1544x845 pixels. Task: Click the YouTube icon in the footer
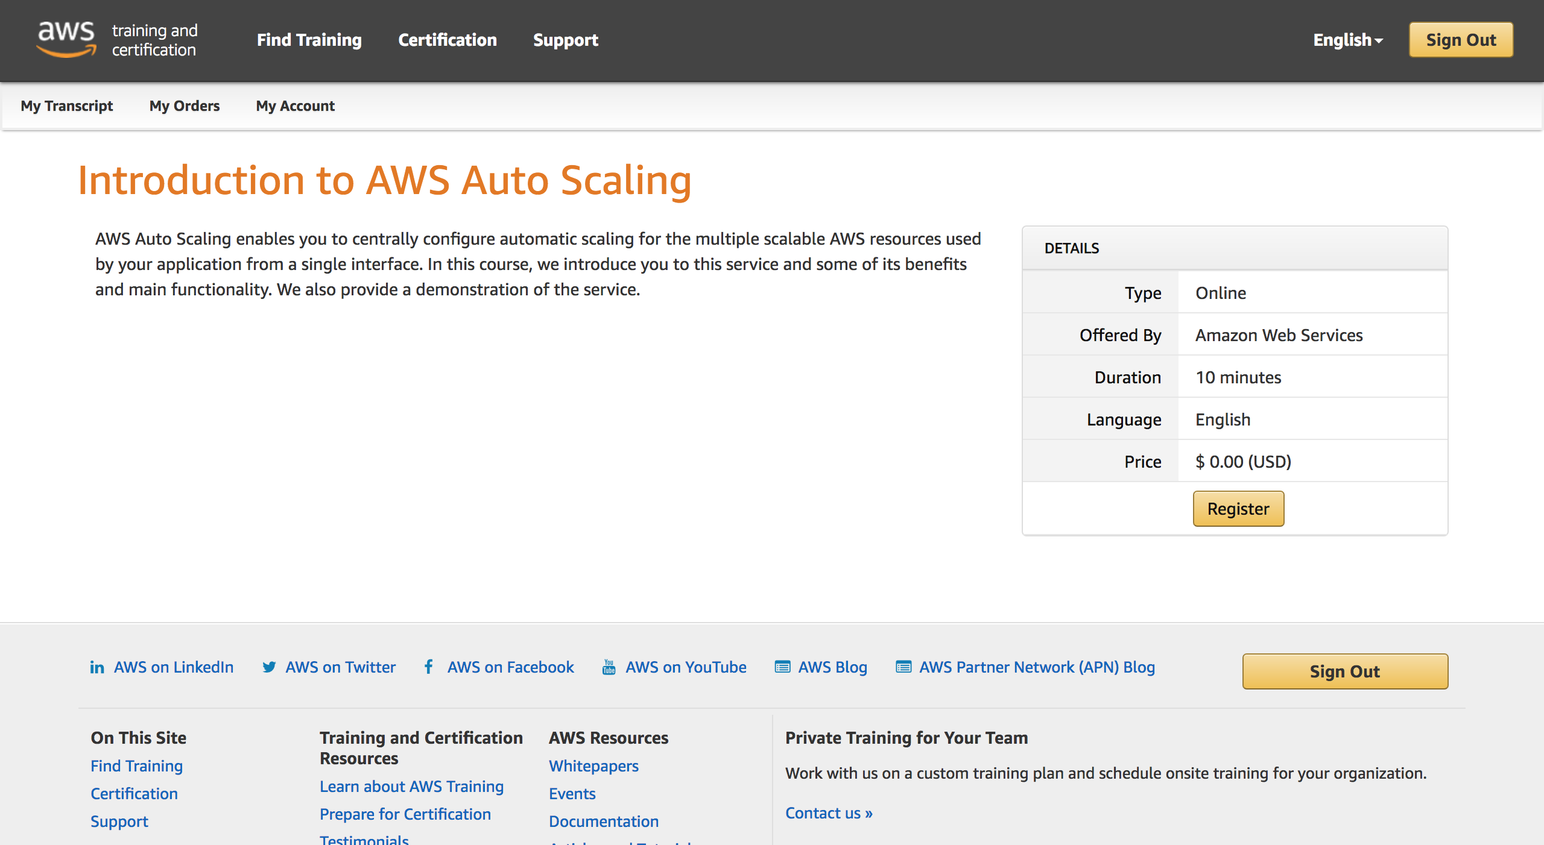click(x=609, y=667)
